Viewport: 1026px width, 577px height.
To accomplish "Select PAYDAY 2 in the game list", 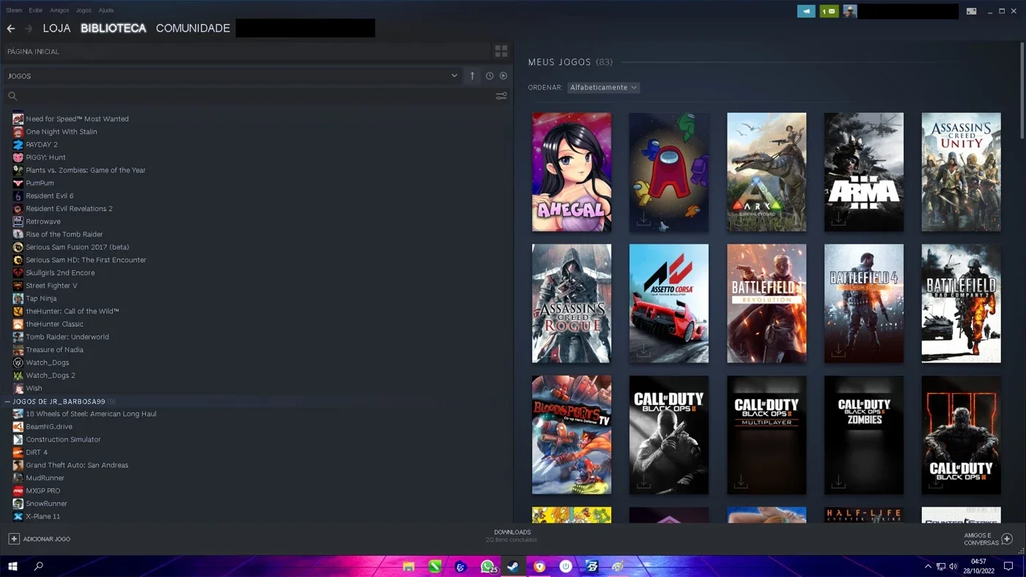I will point(42,144).
